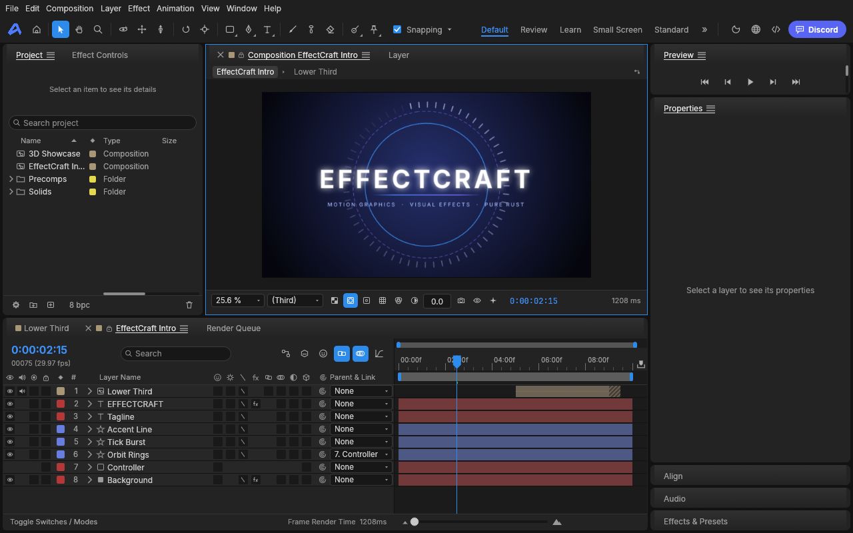Select the Puppet Pin tool

374,29
